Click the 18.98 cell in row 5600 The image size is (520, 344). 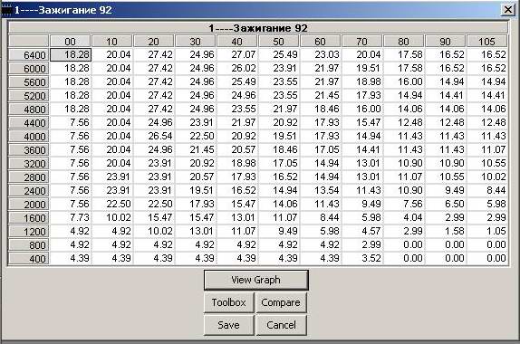click(361, 81)
